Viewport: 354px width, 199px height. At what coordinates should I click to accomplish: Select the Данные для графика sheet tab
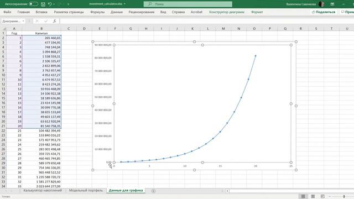click(126, 190)
